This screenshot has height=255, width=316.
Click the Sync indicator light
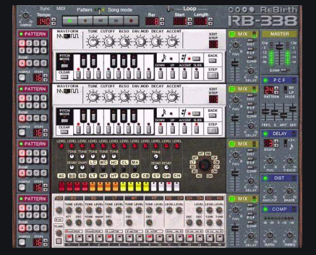[38, 9]
